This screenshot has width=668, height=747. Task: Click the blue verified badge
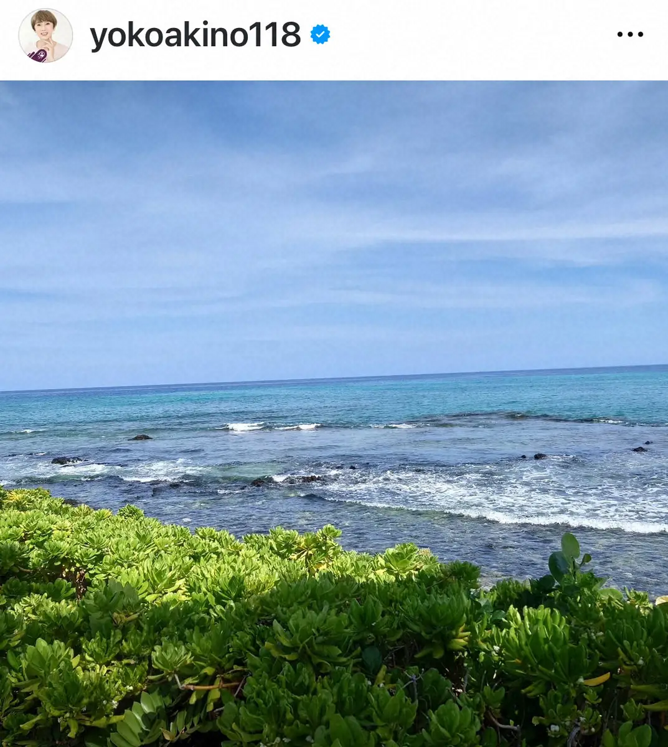pos(320,35)
